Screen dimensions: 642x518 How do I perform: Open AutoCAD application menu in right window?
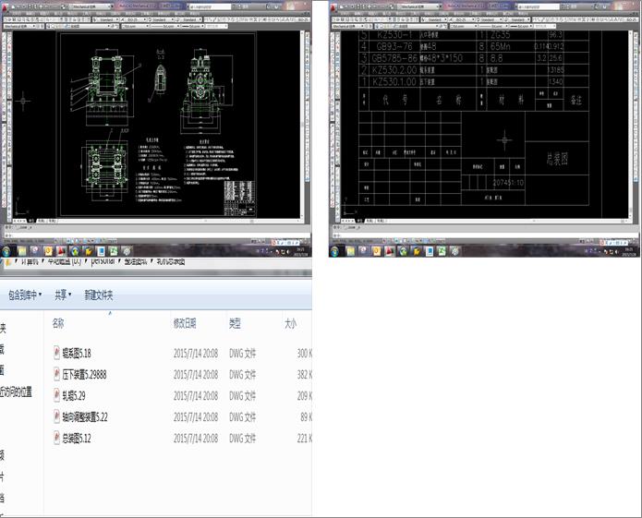(x=333, y=6)
